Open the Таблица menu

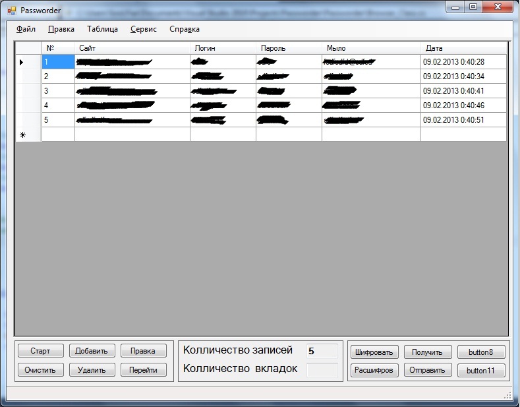coord(102,29)
